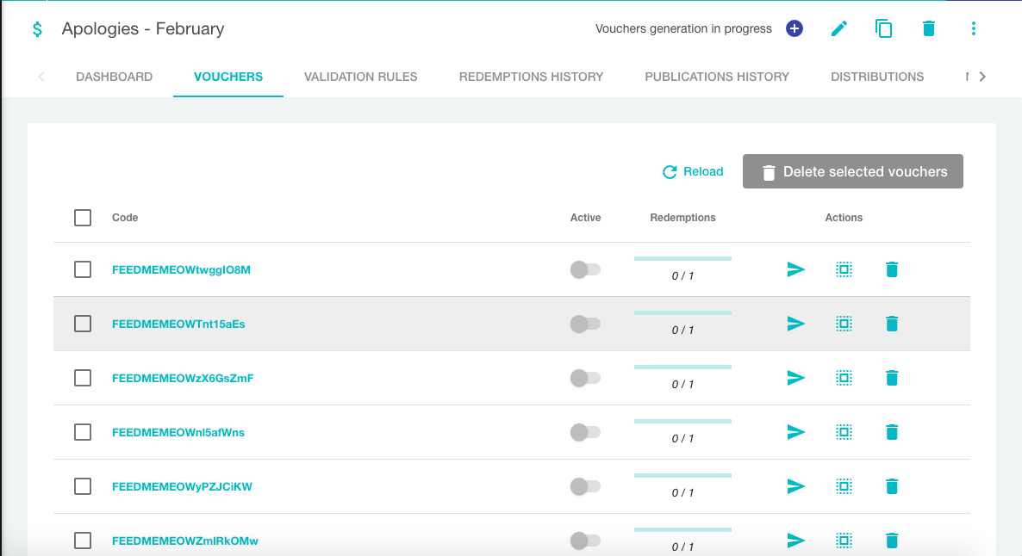Toggle the Active switch for FEEDMEMEOWnl5afWns
The width and height of the screenshot is (1022, 556).
(x=585, y=432)
